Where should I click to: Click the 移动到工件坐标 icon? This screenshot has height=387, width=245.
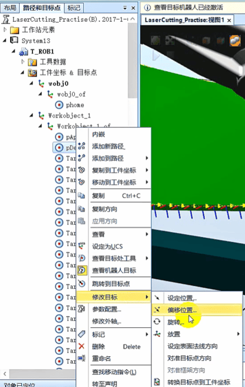[x=82, y=182]
